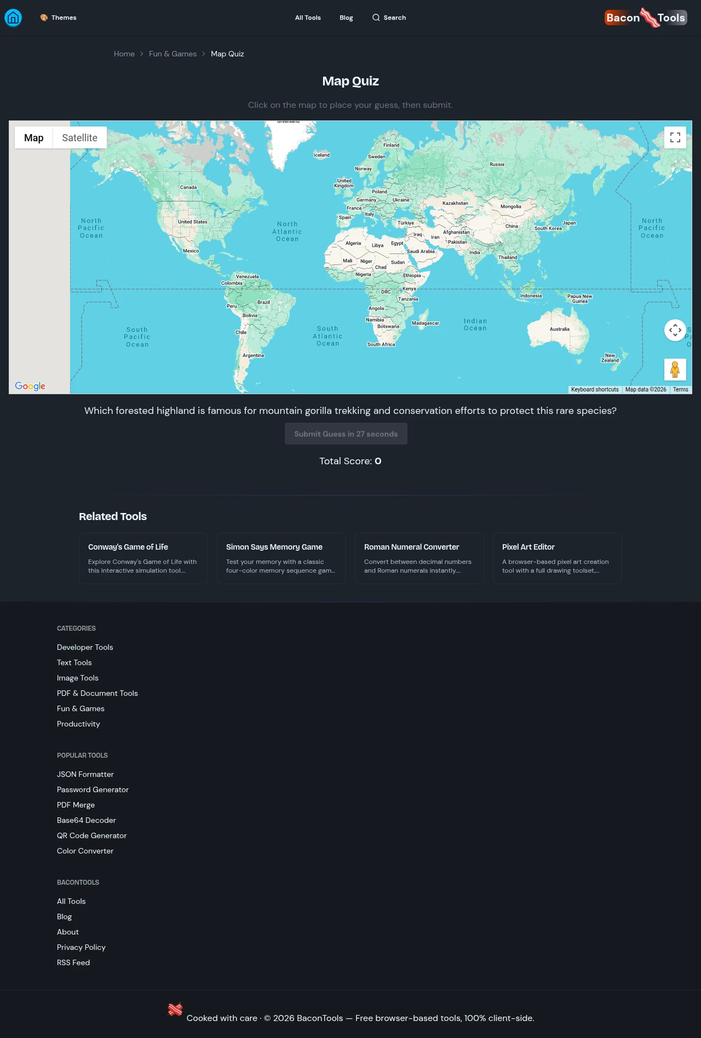Toggle fullscreen view on the map
701x1038 pixels.
pos(675,137)
